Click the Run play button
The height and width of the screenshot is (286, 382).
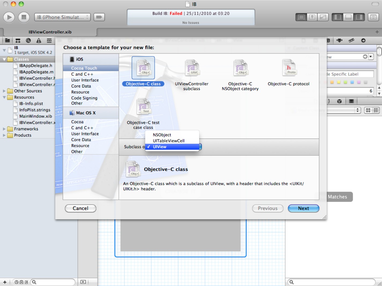tap(9, 17)
